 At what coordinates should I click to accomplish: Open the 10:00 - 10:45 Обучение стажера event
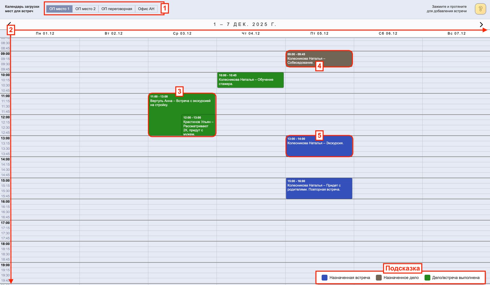click(x=250, y=80)
